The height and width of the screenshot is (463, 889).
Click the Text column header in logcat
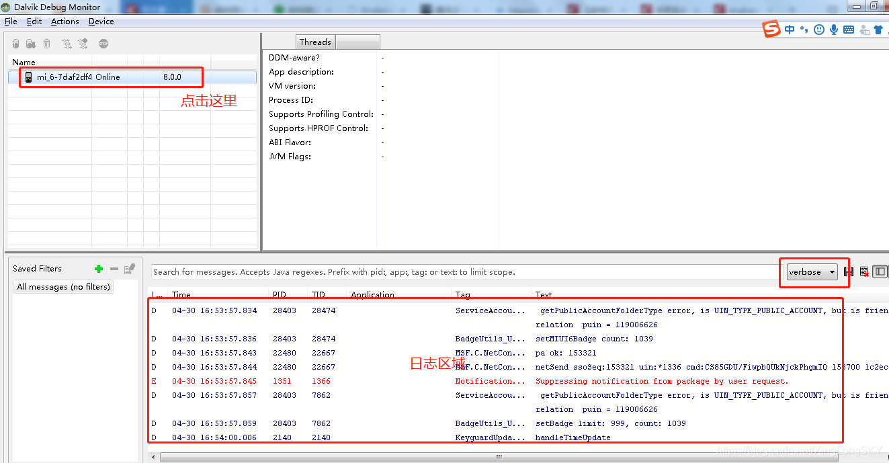pos(544,295)
